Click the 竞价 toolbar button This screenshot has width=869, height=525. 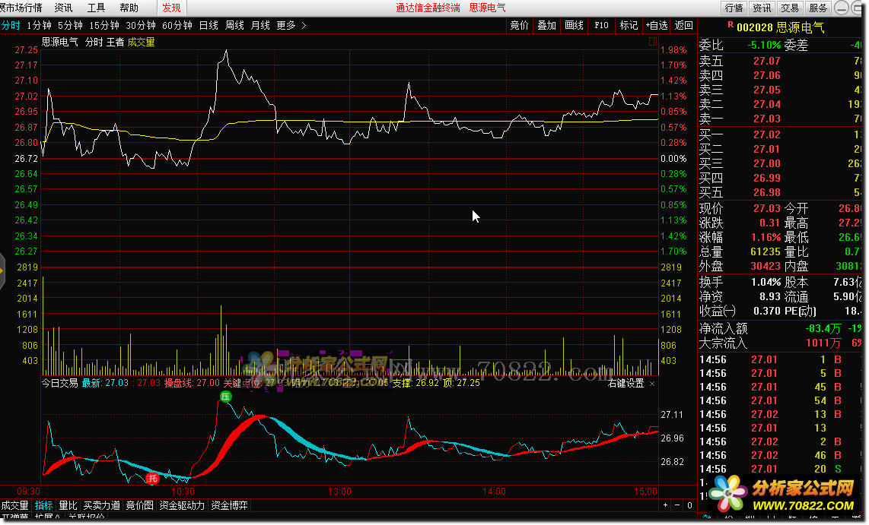pos(519,25)
